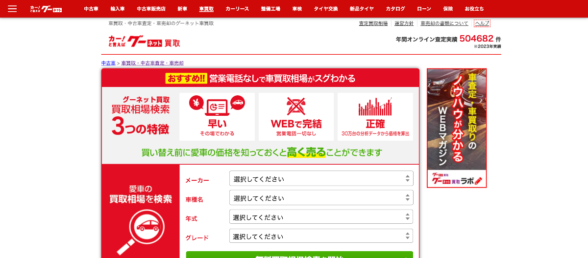
Task: Expand the 年式 dropdown
Action: 321,217
